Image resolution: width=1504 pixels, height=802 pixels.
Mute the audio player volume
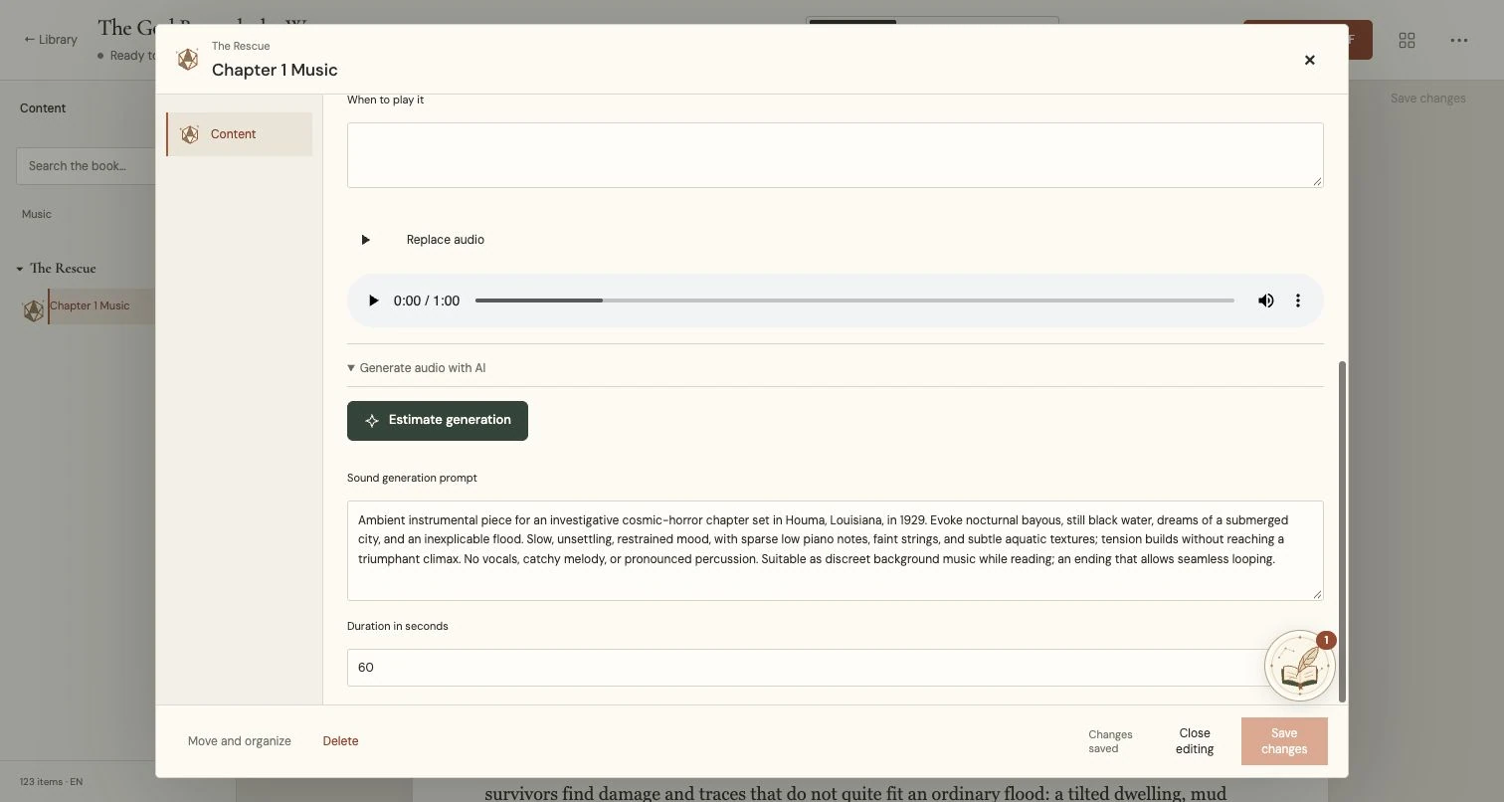tap(1265, 301)
